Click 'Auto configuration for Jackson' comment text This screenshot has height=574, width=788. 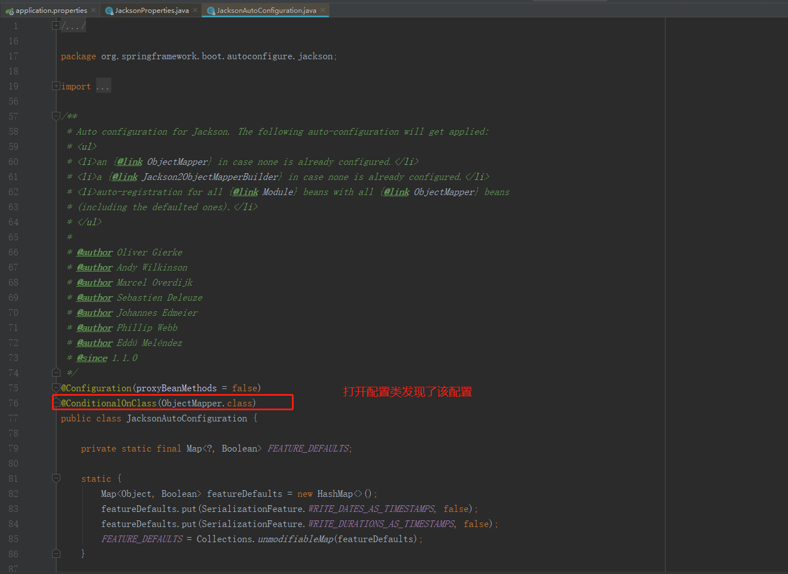pos(153,131)
